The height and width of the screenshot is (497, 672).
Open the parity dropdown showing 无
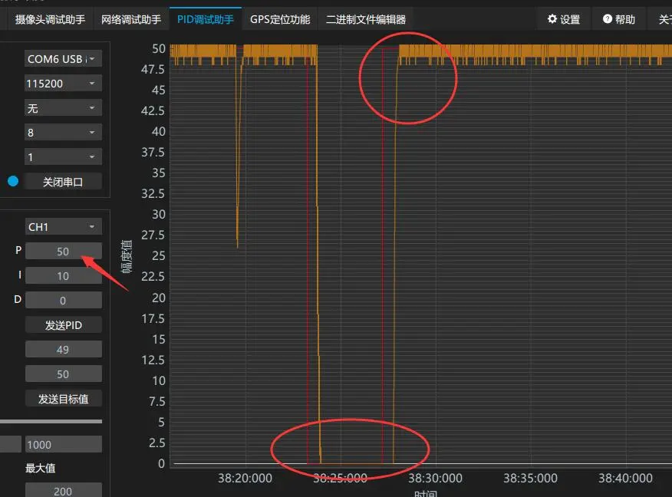63,108
